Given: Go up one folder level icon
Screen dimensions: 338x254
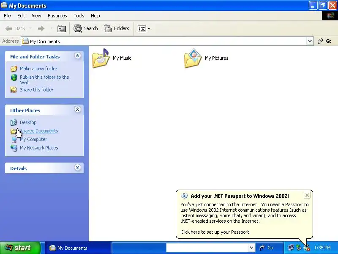Looking at the screenshot, I should [x=61, y=28].
